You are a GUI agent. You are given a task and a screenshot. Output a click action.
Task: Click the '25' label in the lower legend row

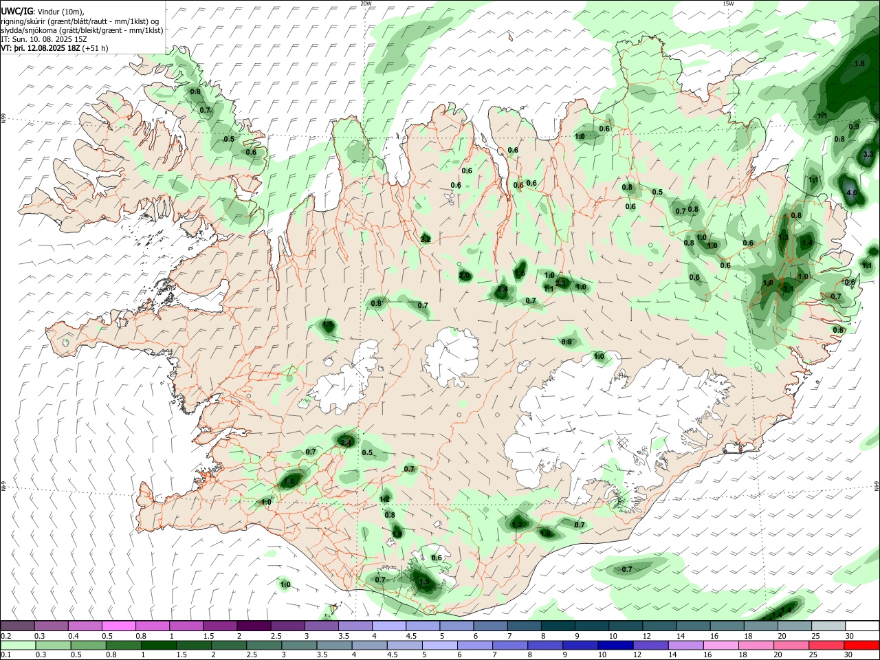click(x=815, y=654)
